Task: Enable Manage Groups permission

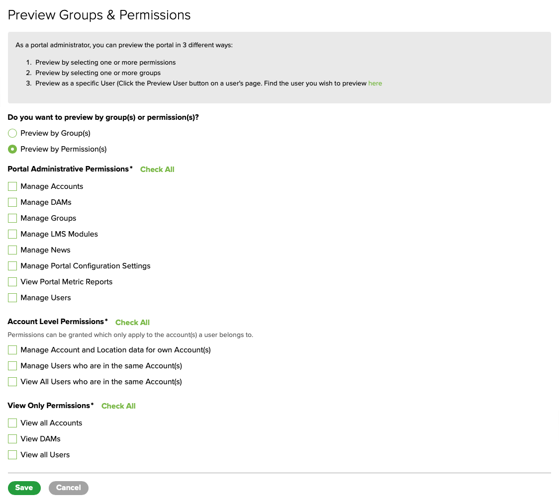Action: [12, 218]
